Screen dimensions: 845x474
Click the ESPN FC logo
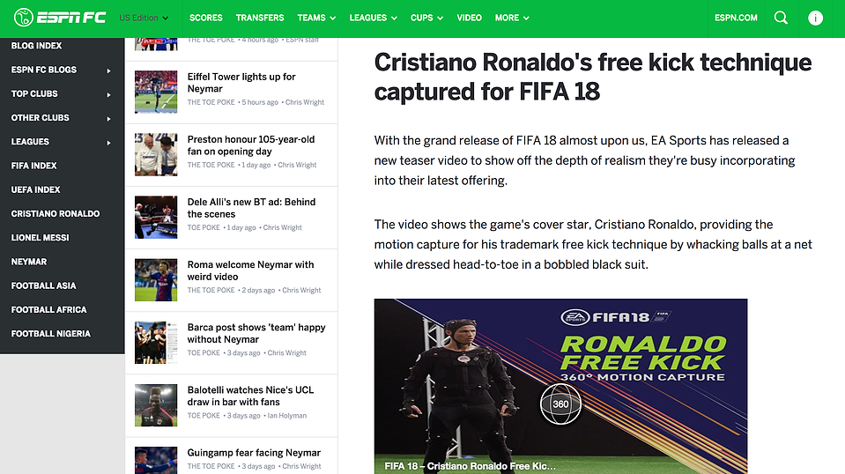(60, 18)
